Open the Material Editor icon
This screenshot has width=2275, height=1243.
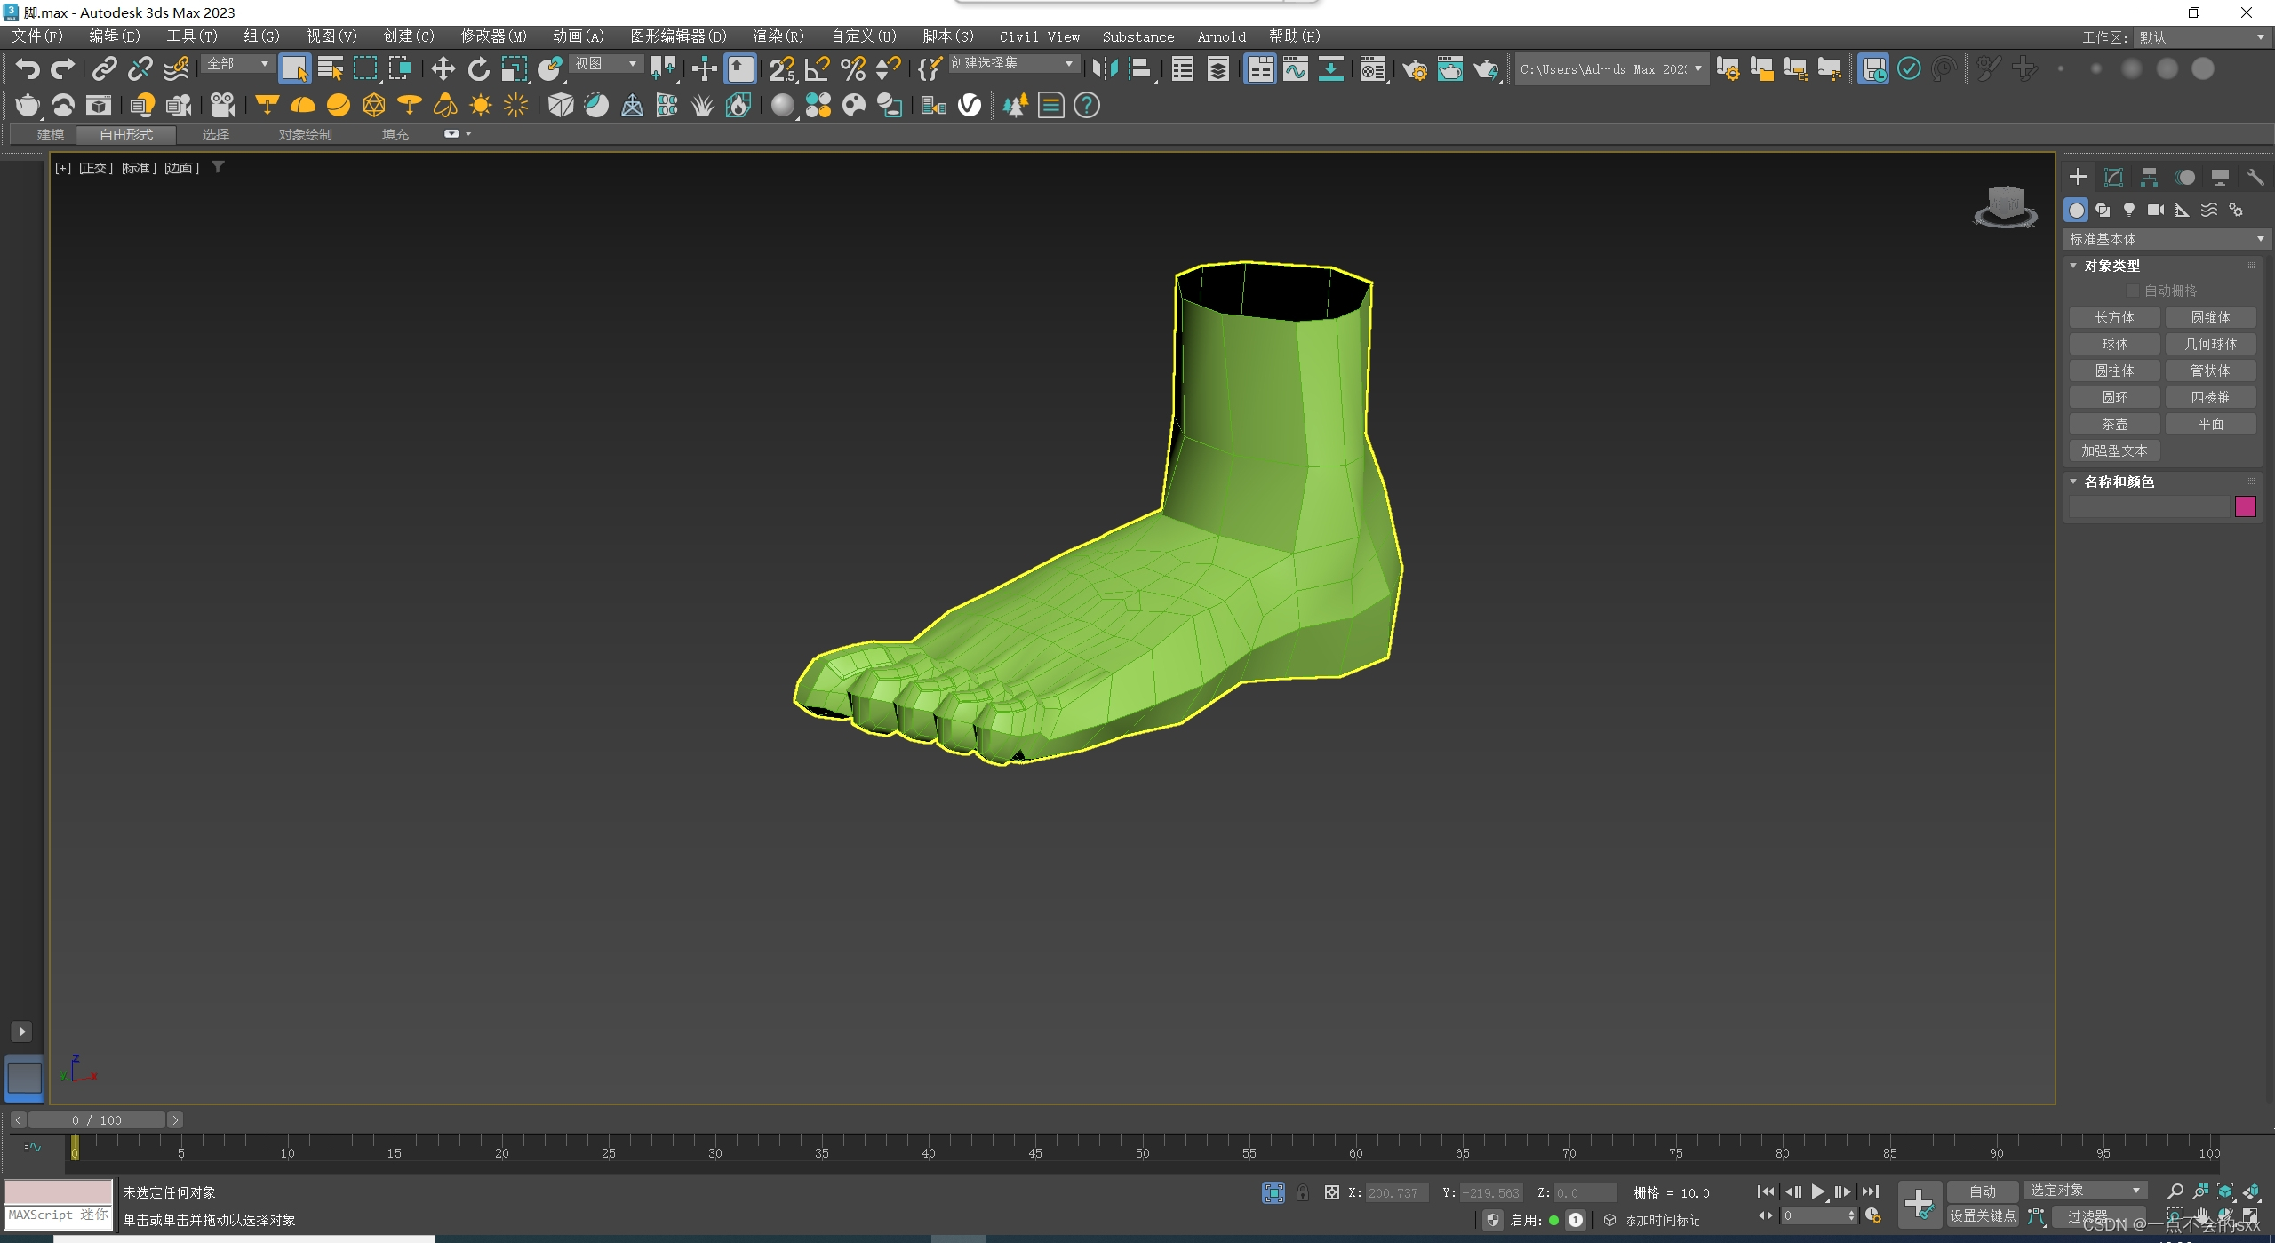(x=1372, y=68)
